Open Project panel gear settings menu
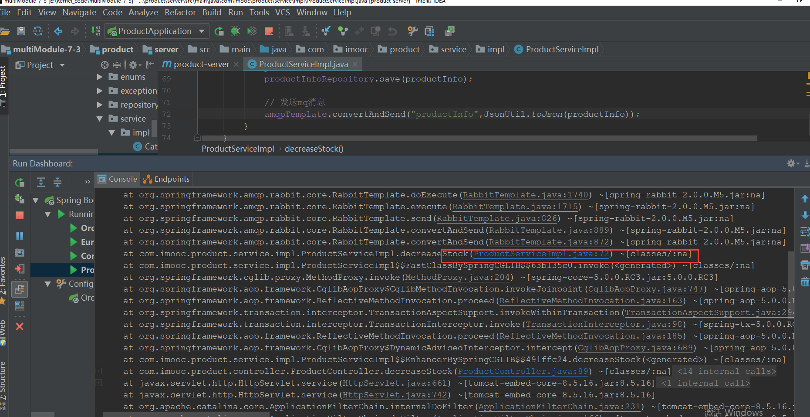This screenshot has width=810, height=417. coord(135,65)
